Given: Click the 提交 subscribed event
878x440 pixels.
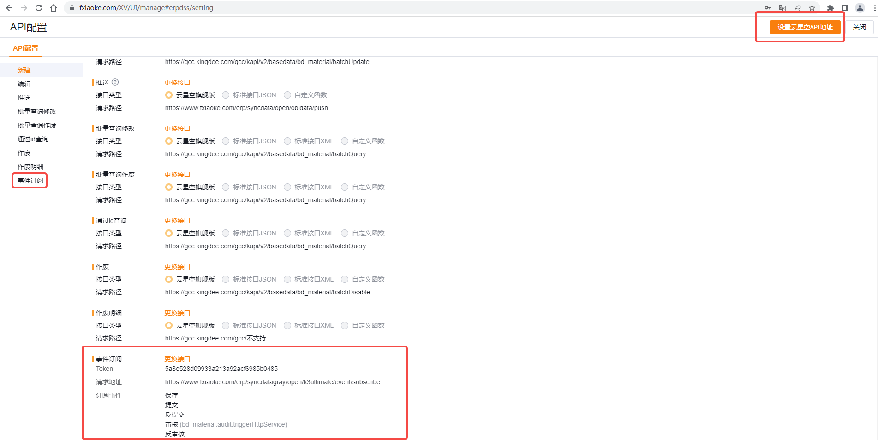Looking at the screenshot, I should [x=172, y=405].
